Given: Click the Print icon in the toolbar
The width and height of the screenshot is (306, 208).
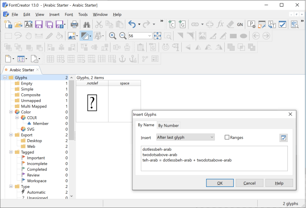Looking at the screenshot, I should click(75, 24).
